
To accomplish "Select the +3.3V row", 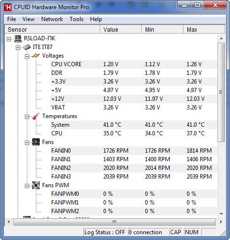I will [x=134, y=82].
